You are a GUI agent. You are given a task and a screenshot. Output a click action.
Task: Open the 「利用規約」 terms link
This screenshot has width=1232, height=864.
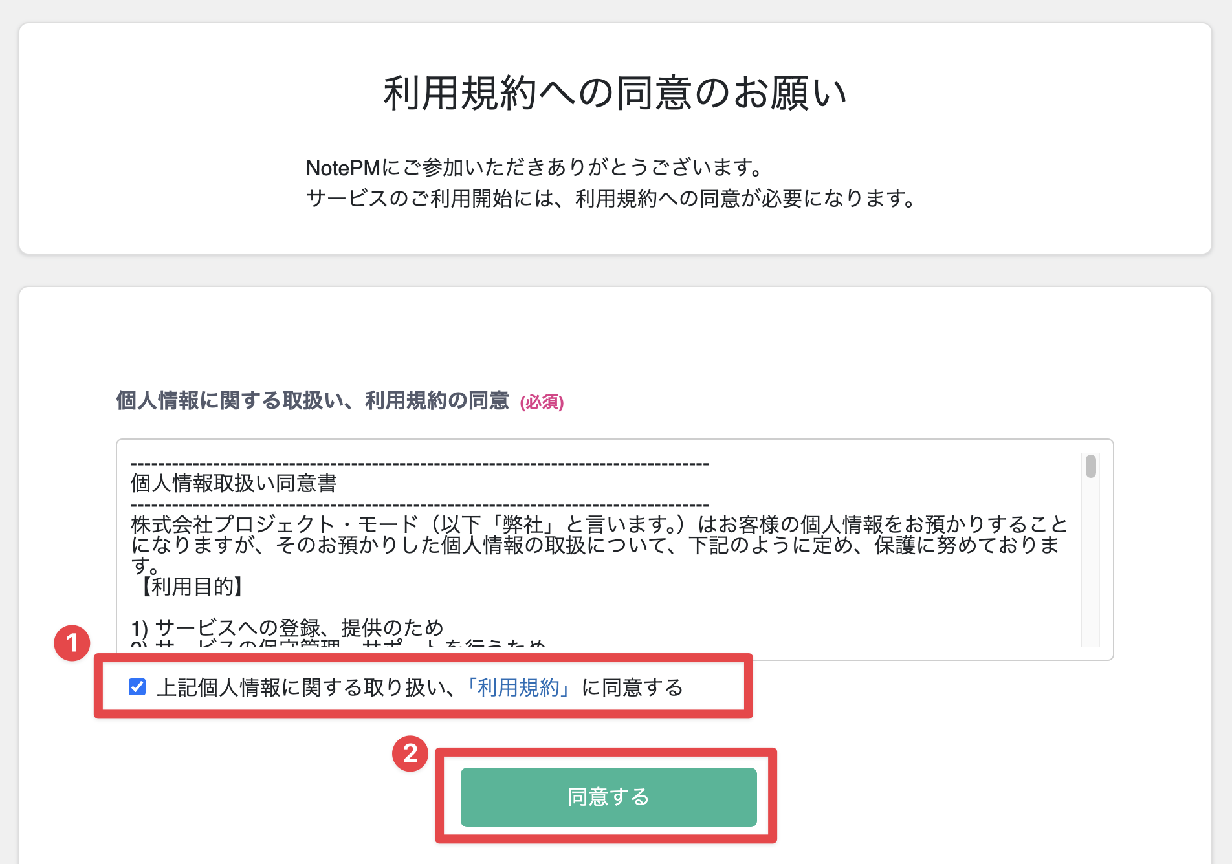518,687
